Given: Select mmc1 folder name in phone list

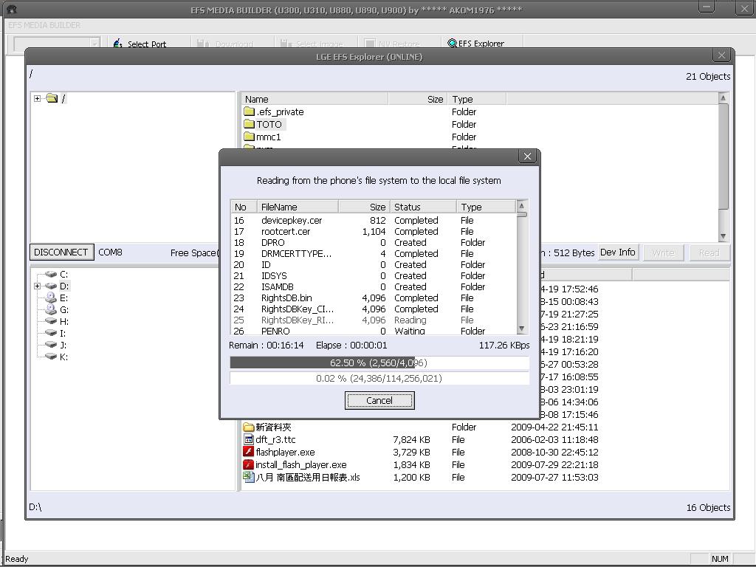Looking at the screenshot, I should (x=268, y=137).
